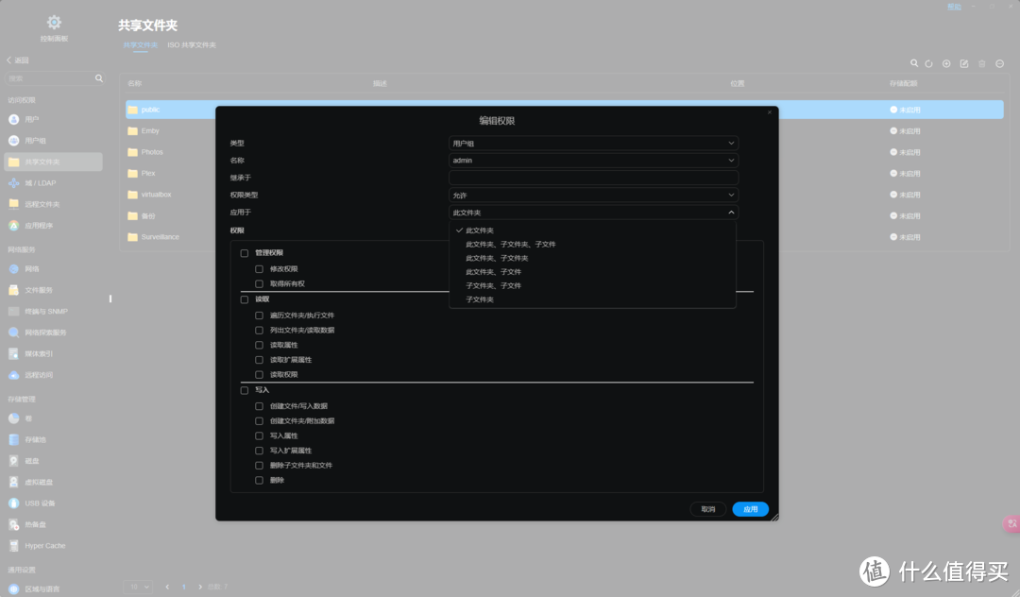Click the 应用 button
The width and height of the screenshot is (1020, 597).
(750, 509)
